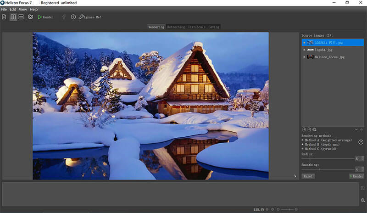This screenshot has height=213, width=367.
Task: Click the camera icon in top toolbar
Action: pos(30,17)
